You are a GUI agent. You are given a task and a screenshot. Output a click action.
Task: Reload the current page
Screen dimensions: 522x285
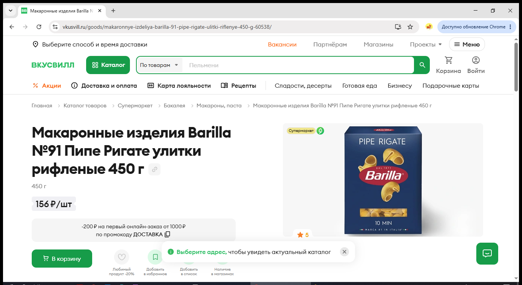pyautogui.click(x=39, y=27)
